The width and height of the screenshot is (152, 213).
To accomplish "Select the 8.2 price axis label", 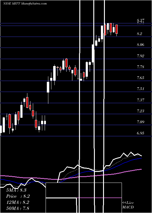I will pyautogui.click(x=139, y=34).
